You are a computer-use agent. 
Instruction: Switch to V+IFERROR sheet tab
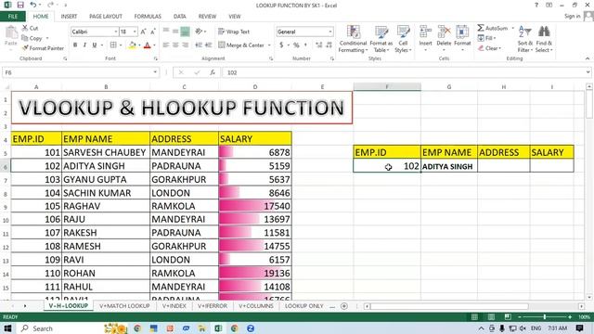(213, 306)
